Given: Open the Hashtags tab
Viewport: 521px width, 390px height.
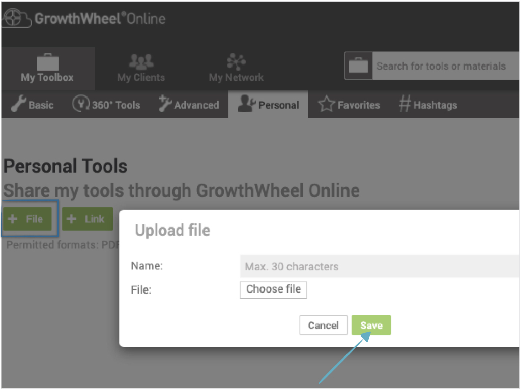Looking at the screenshot, I should (427, 105).
